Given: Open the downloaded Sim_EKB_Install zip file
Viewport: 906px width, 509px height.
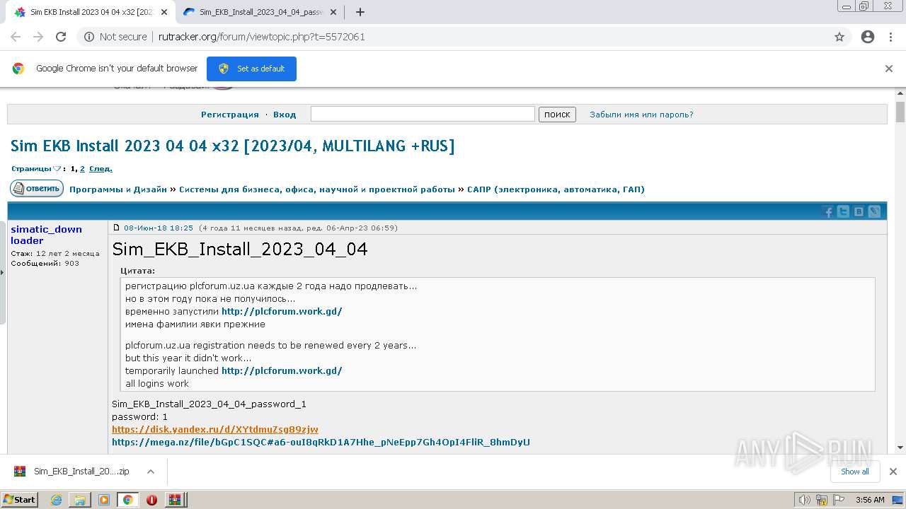Looking at the screenshot, I should coord(81,472).
